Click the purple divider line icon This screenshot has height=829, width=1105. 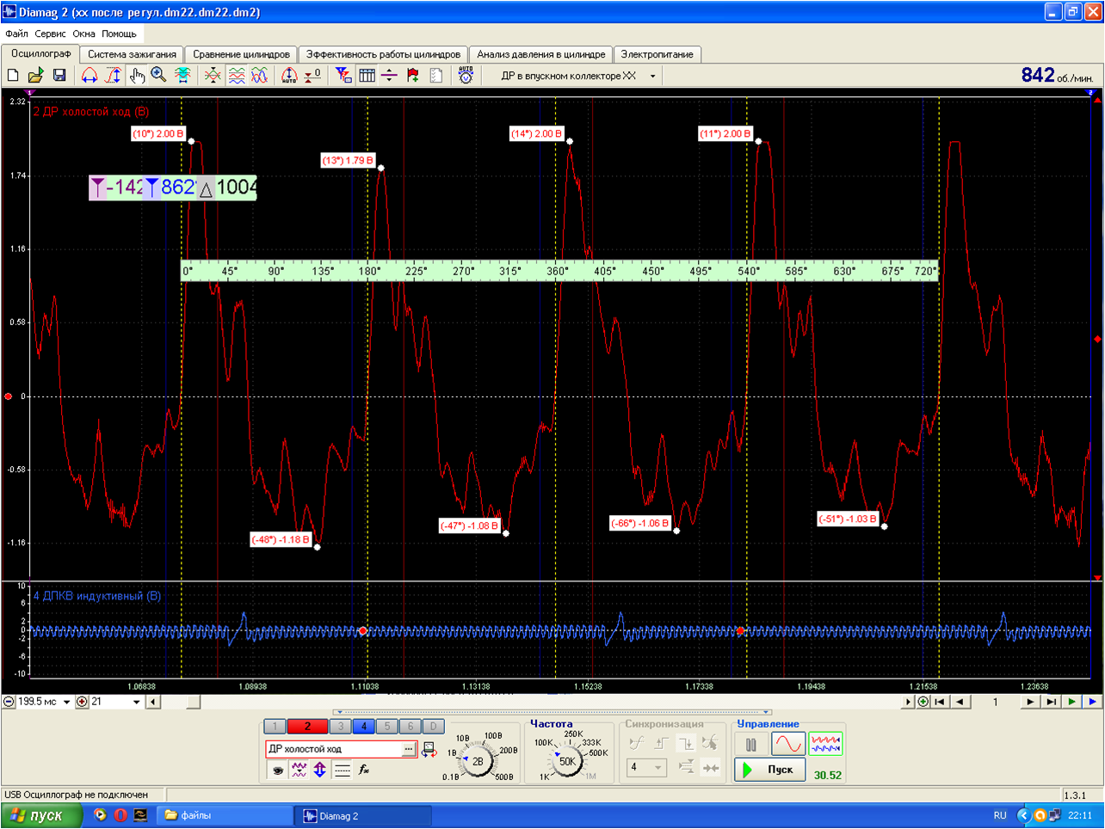pyautogui.click(x=389, y=76)
